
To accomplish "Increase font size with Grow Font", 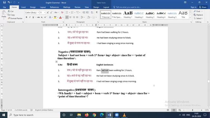I will (48, 12).
